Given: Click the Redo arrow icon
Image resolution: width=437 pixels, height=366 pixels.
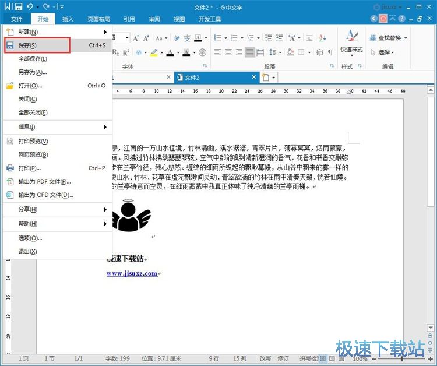Looking at the screenshot, I should coord(46,6).
